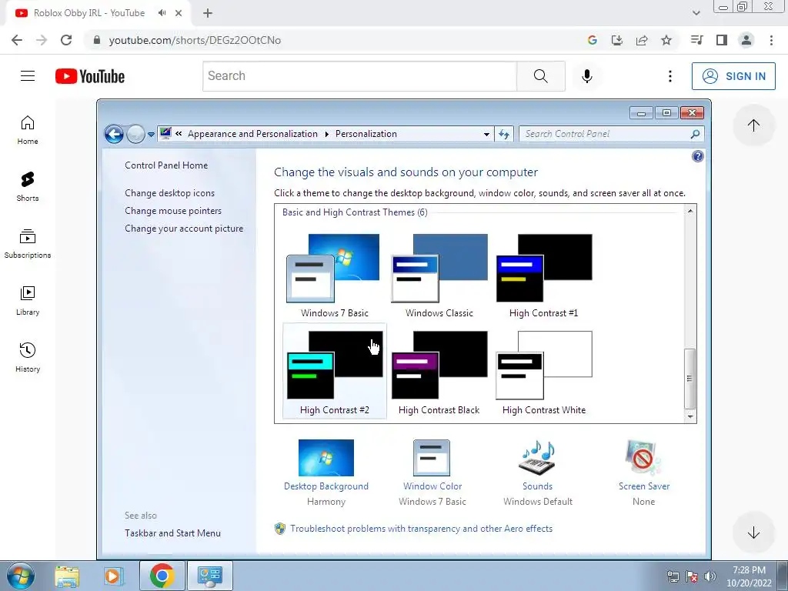788x591 pixels.
Task: Click the theme list scrollbar thumb
Action: tap(690, 379)
